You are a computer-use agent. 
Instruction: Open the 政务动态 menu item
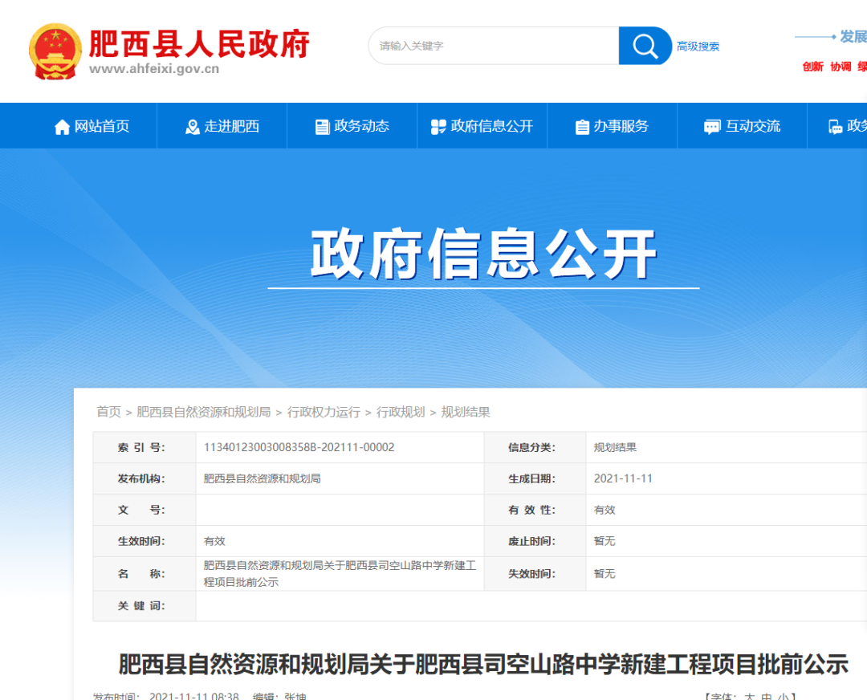click(x=352, y=126)
